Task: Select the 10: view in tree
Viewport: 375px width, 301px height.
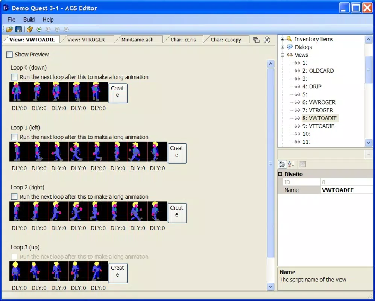Action: pyautogui.click(x=307, y=134)
